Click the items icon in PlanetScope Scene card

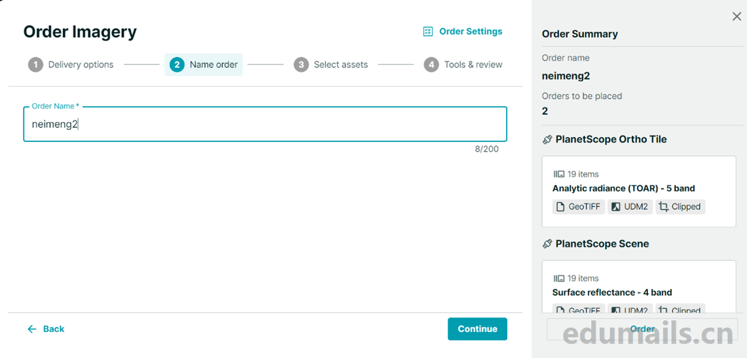click(558, 279)
